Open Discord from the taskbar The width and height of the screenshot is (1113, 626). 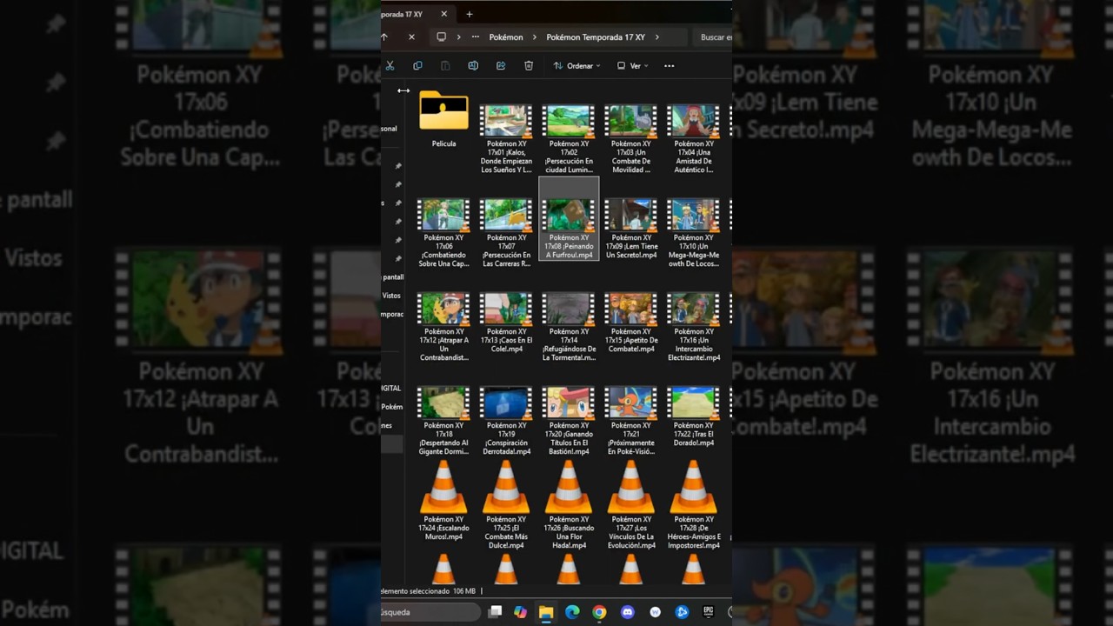click(628, 612)
